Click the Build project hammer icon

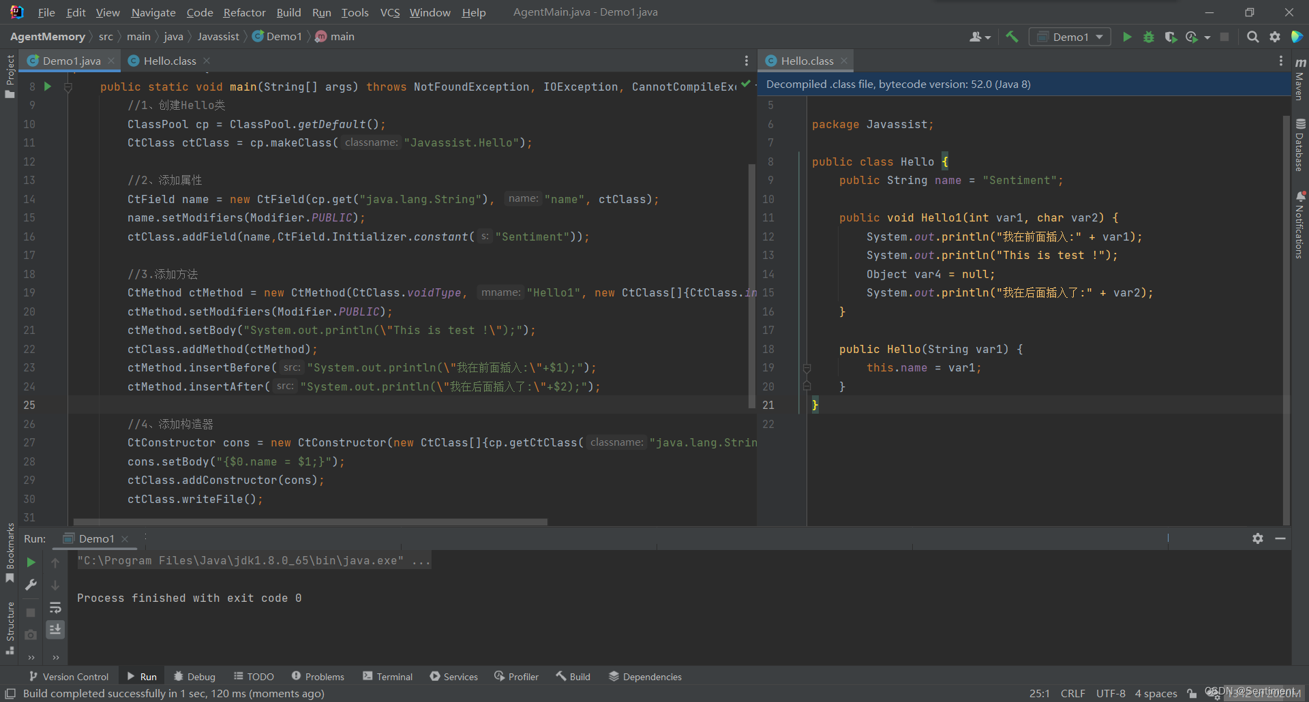tap(1012, 37)
